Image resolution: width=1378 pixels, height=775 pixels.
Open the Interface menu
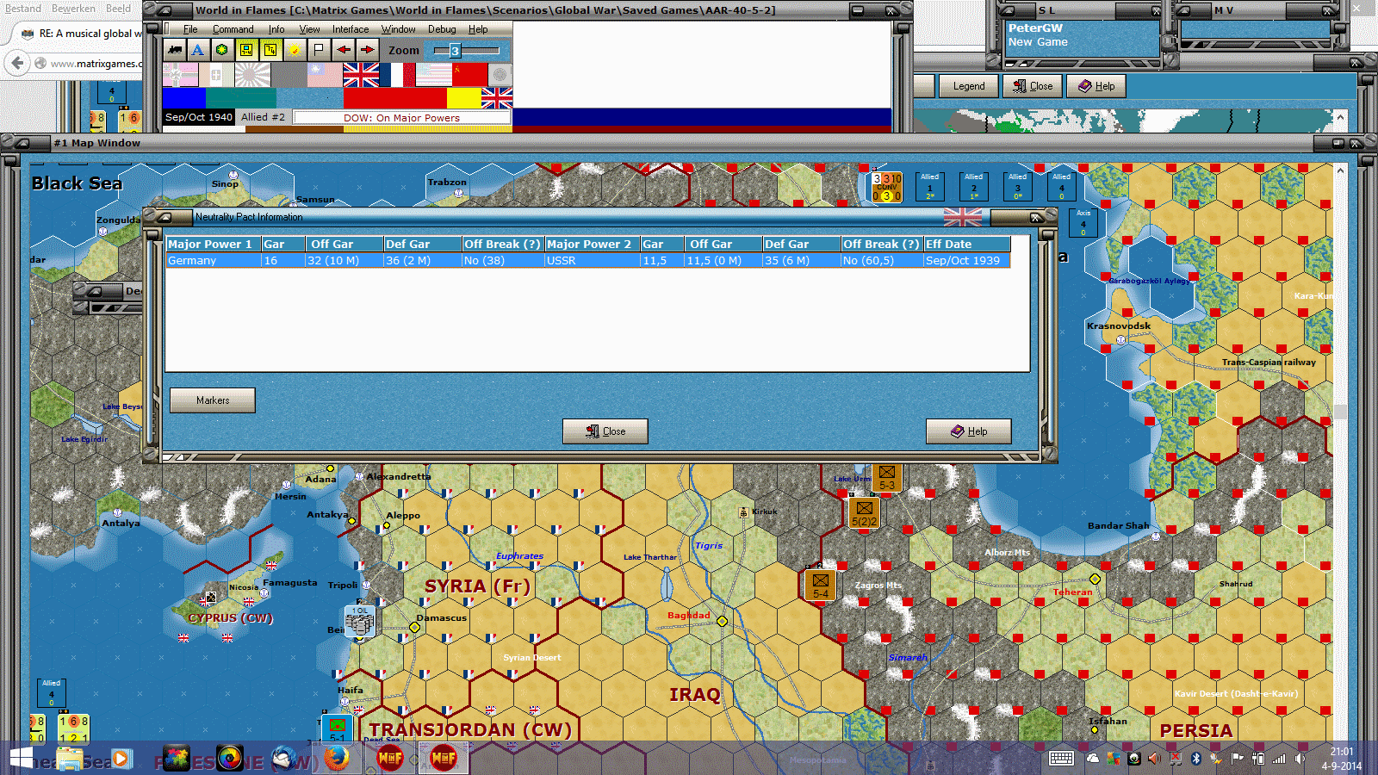351,29
